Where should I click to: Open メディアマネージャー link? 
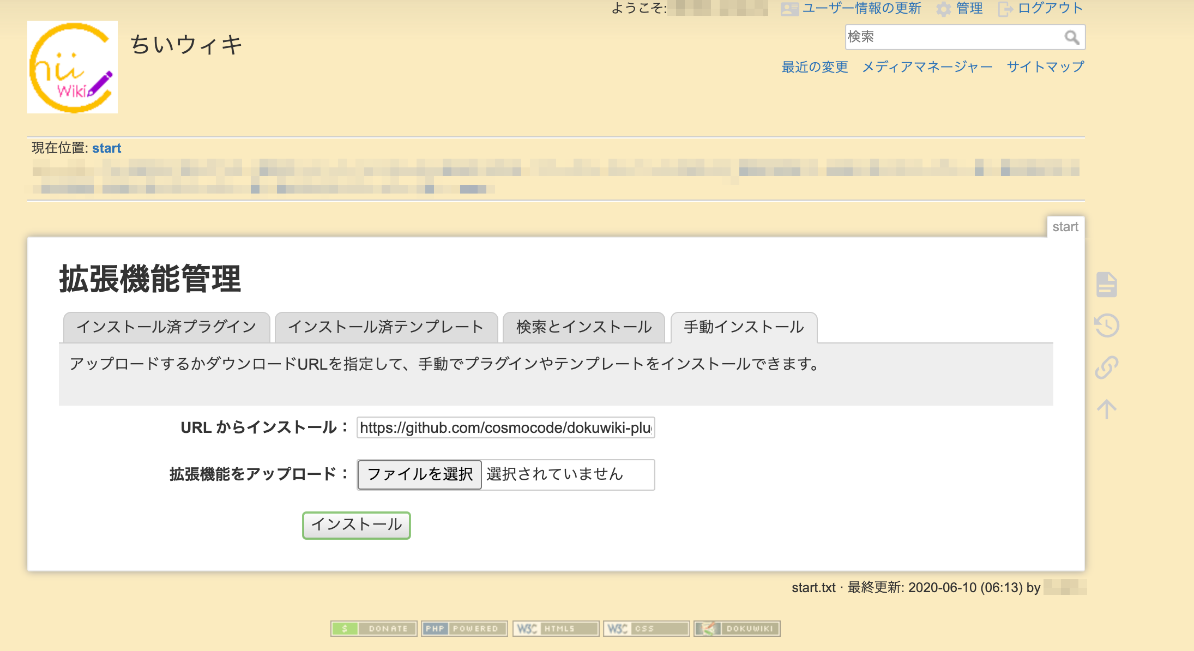coord(927,67)
